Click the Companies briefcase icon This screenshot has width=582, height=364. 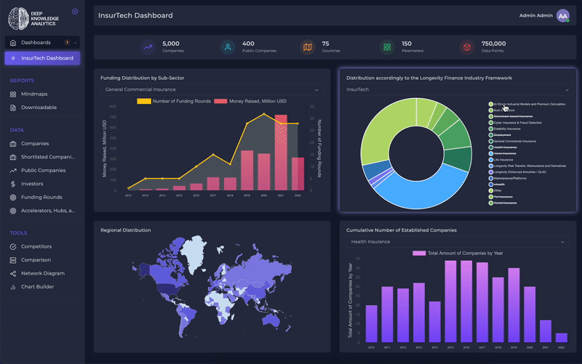(13, 143)
